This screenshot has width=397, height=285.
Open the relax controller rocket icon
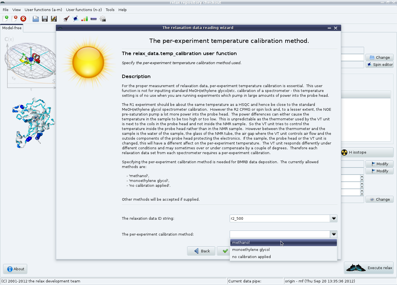click(x=66, y=19)
